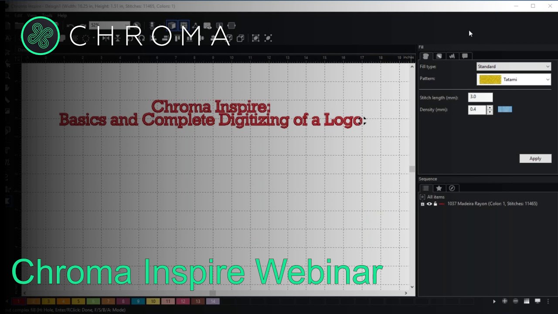Click the blue density preview swatch
Screen dimensions: 558x314
click(x=505, y=109)
